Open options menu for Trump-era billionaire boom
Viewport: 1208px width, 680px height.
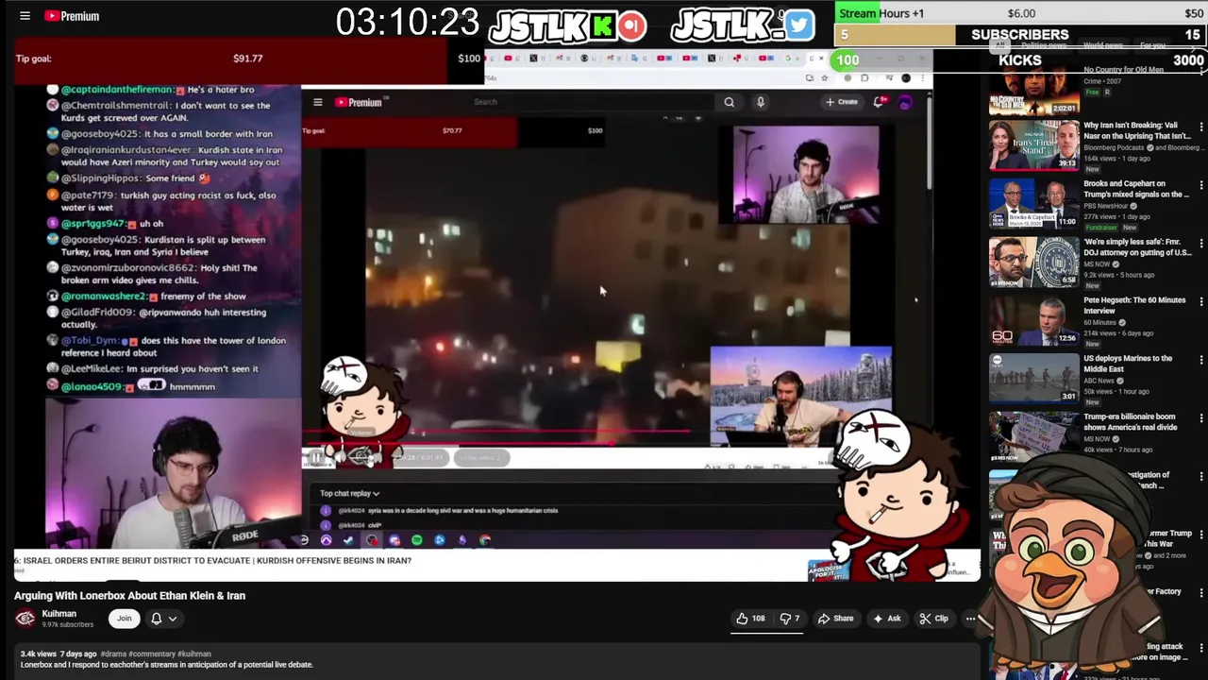tap(1200, 418)
